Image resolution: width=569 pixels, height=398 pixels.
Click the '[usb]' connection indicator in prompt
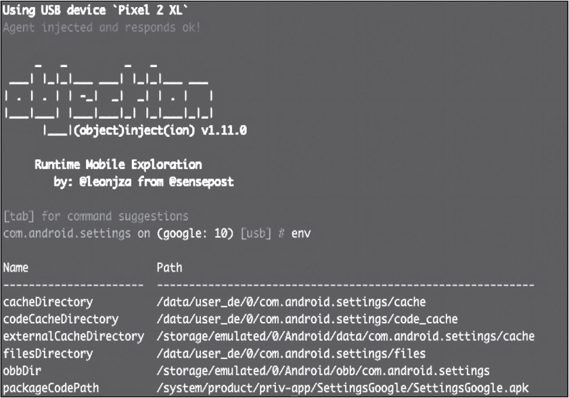255,233
